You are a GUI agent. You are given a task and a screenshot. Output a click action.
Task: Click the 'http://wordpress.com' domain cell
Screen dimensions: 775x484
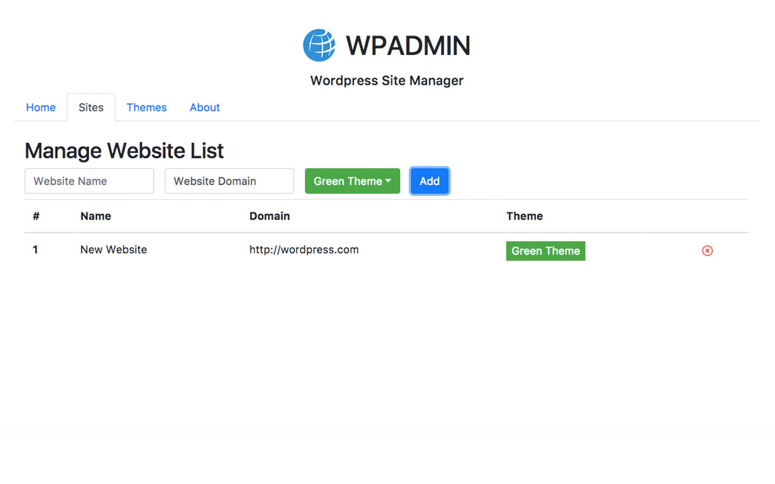pos(304,250)
